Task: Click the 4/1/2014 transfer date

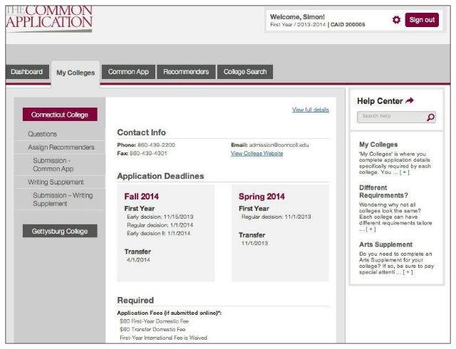Action: click(138, 260)
